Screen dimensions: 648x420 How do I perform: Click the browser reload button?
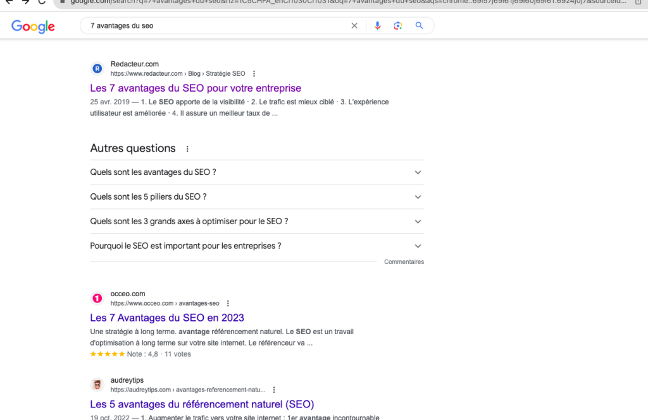point(42,2)
